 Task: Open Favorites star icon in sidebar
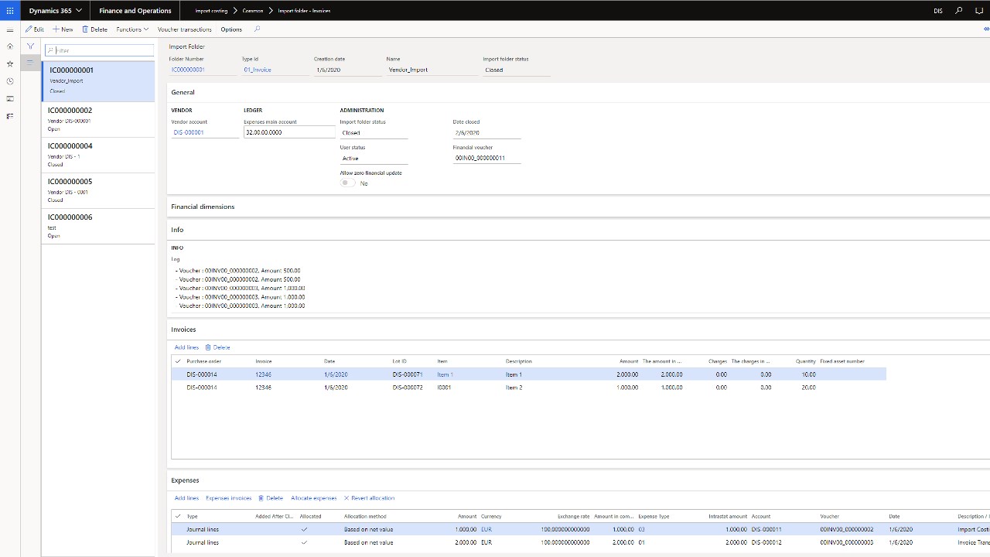[10, 63]
